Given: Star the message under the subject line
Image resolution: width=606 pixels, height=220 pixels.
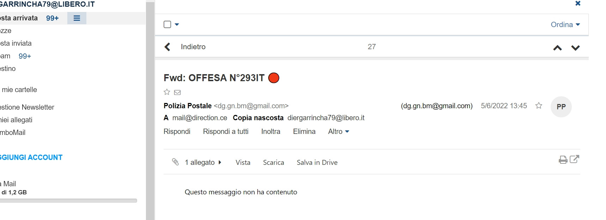Looking at the screenshot, I should coord(167,92).
